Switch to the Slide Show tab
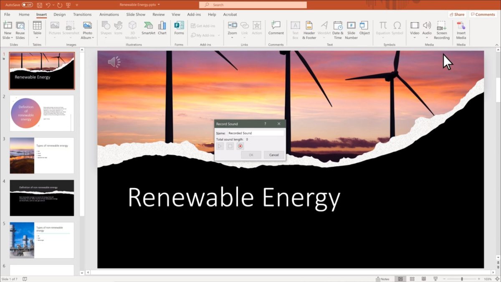Image resolution: width=501 pixels, height=282 pixels. pos(136,14)
